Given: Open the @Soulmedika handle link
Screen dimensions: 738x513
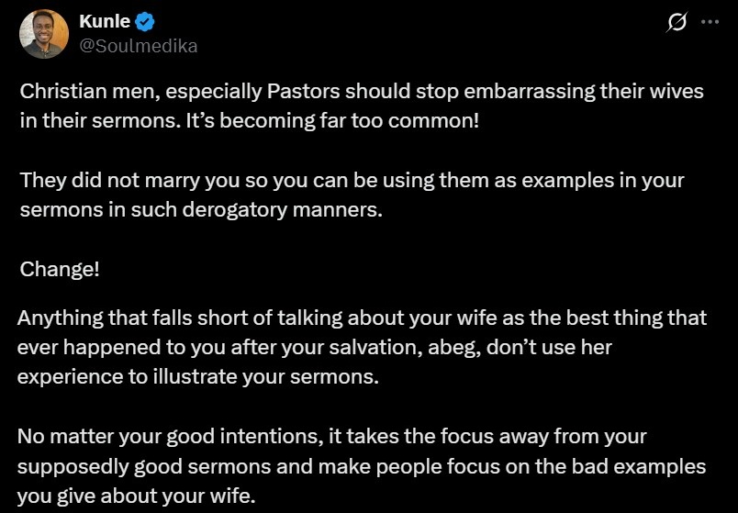Looking at the screenshot, I should click(x=139, y=45).
